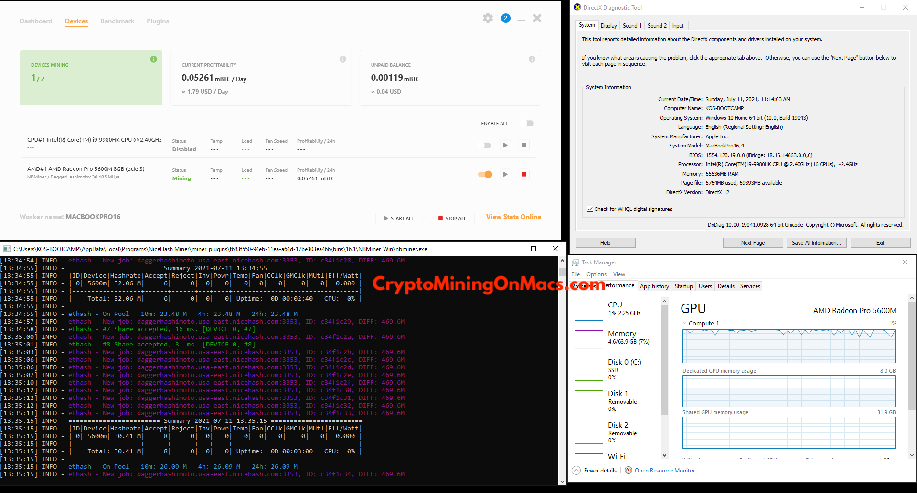Click Save All Information button
917x493 pixels.
[816, 243]
